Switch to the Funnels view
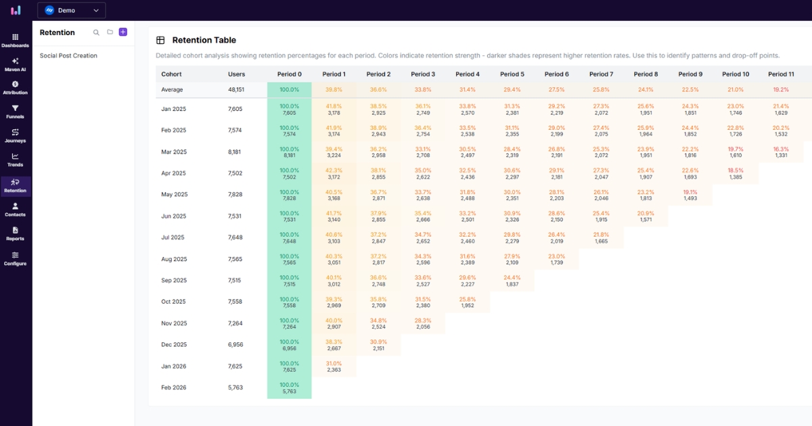This screenshot has width=812, height=426. coord(15,112)
